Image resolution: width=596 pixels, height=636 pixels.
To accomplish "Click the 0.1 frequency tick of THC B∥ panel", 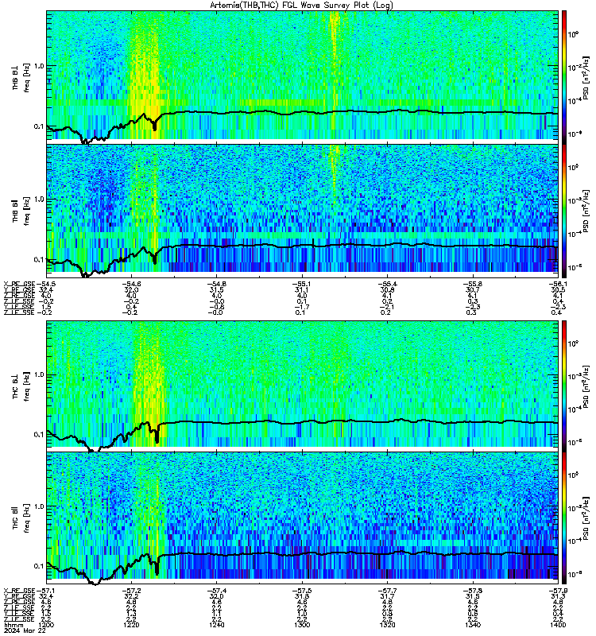I will (38, 566).
